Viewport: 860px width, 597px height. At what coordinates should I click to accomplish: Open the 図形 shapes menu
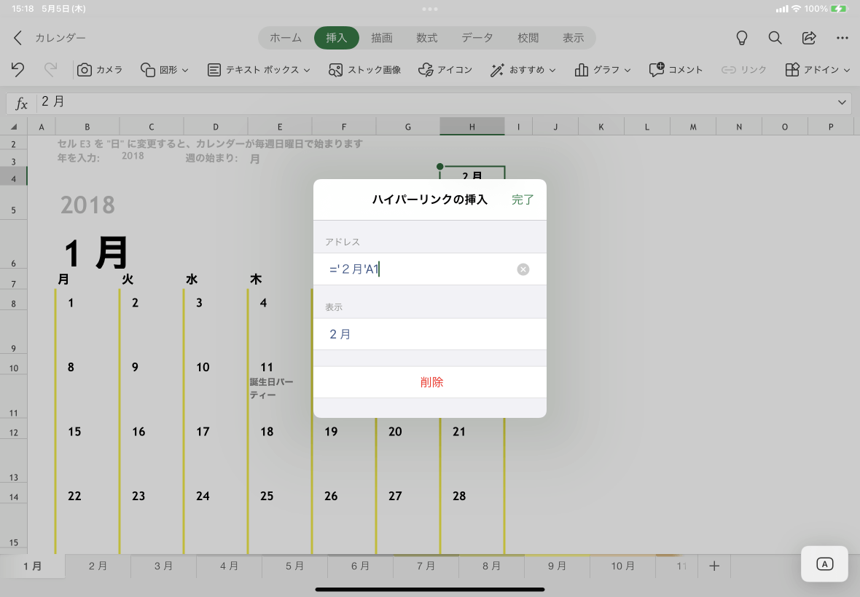(x=165, y=70)
